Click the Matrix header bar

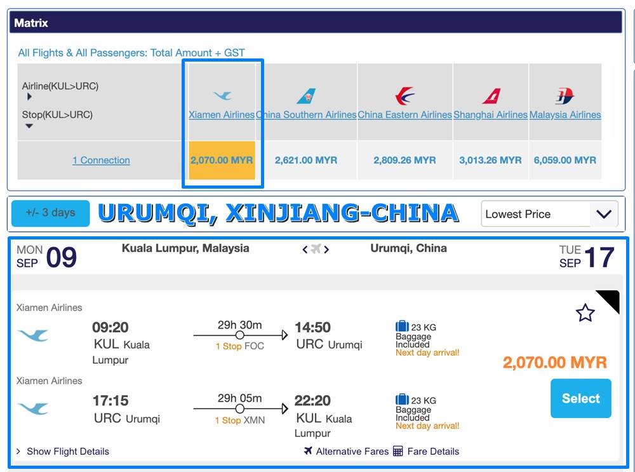click(316, 22)
